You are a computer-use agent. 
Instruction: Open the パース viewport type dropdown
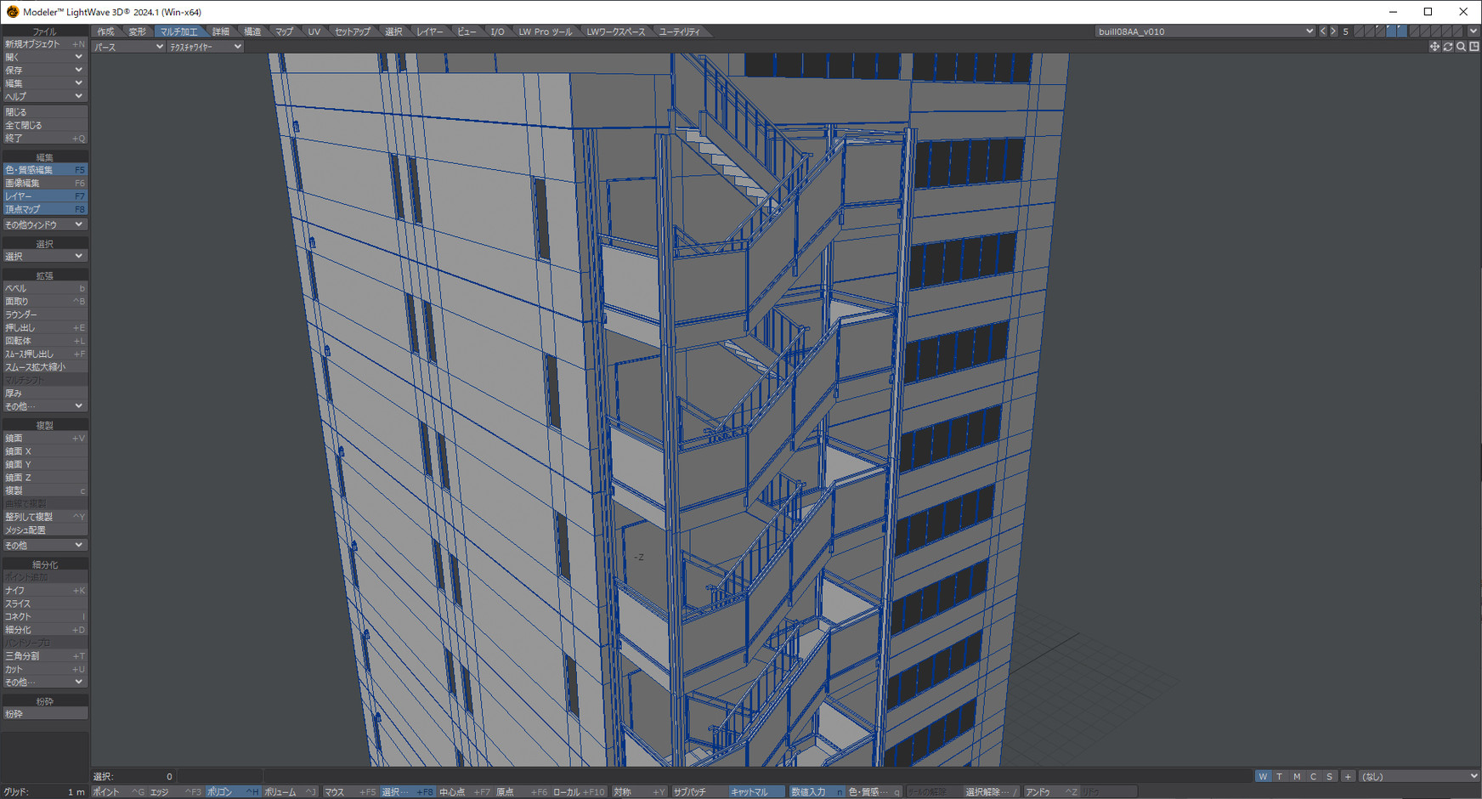pos(128,47)
